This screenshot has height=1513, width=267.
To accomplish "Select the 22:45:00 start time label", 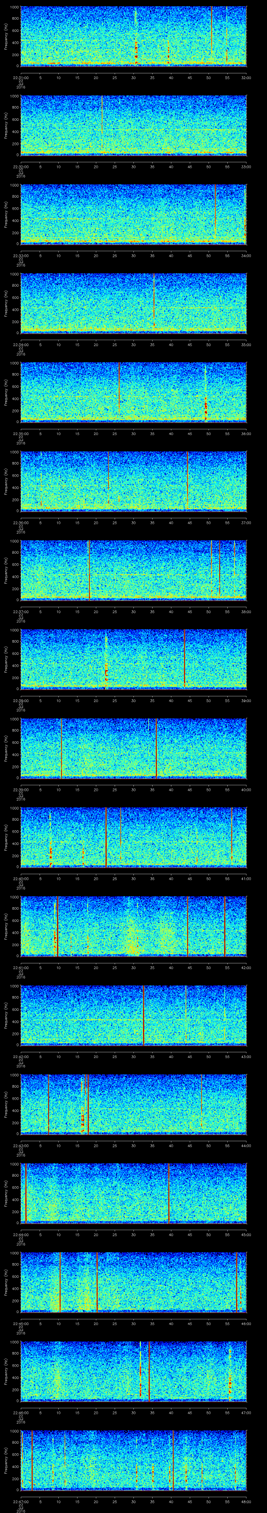I will tap(21, 1323).
